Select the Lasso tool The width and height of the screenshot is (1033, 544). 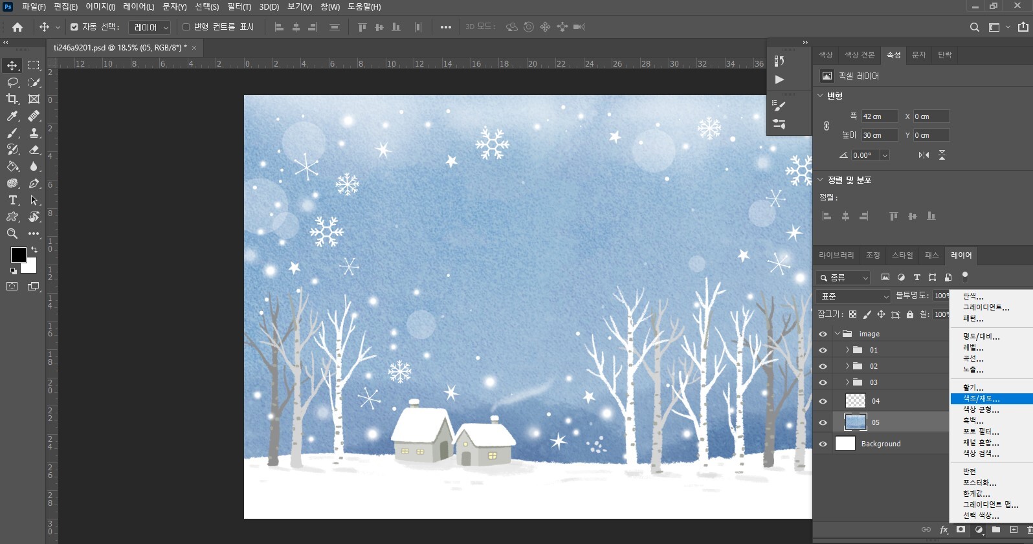(x=12, y=82)
